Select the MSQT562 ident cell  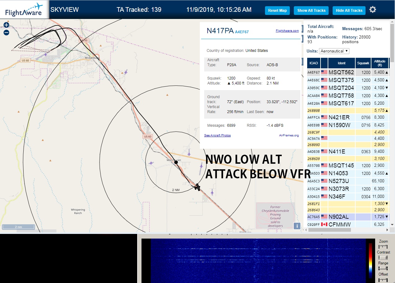pos(341,72)
